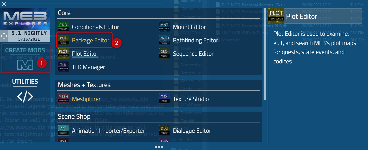Select the UTILITIES tab heading

pos(25,81)
